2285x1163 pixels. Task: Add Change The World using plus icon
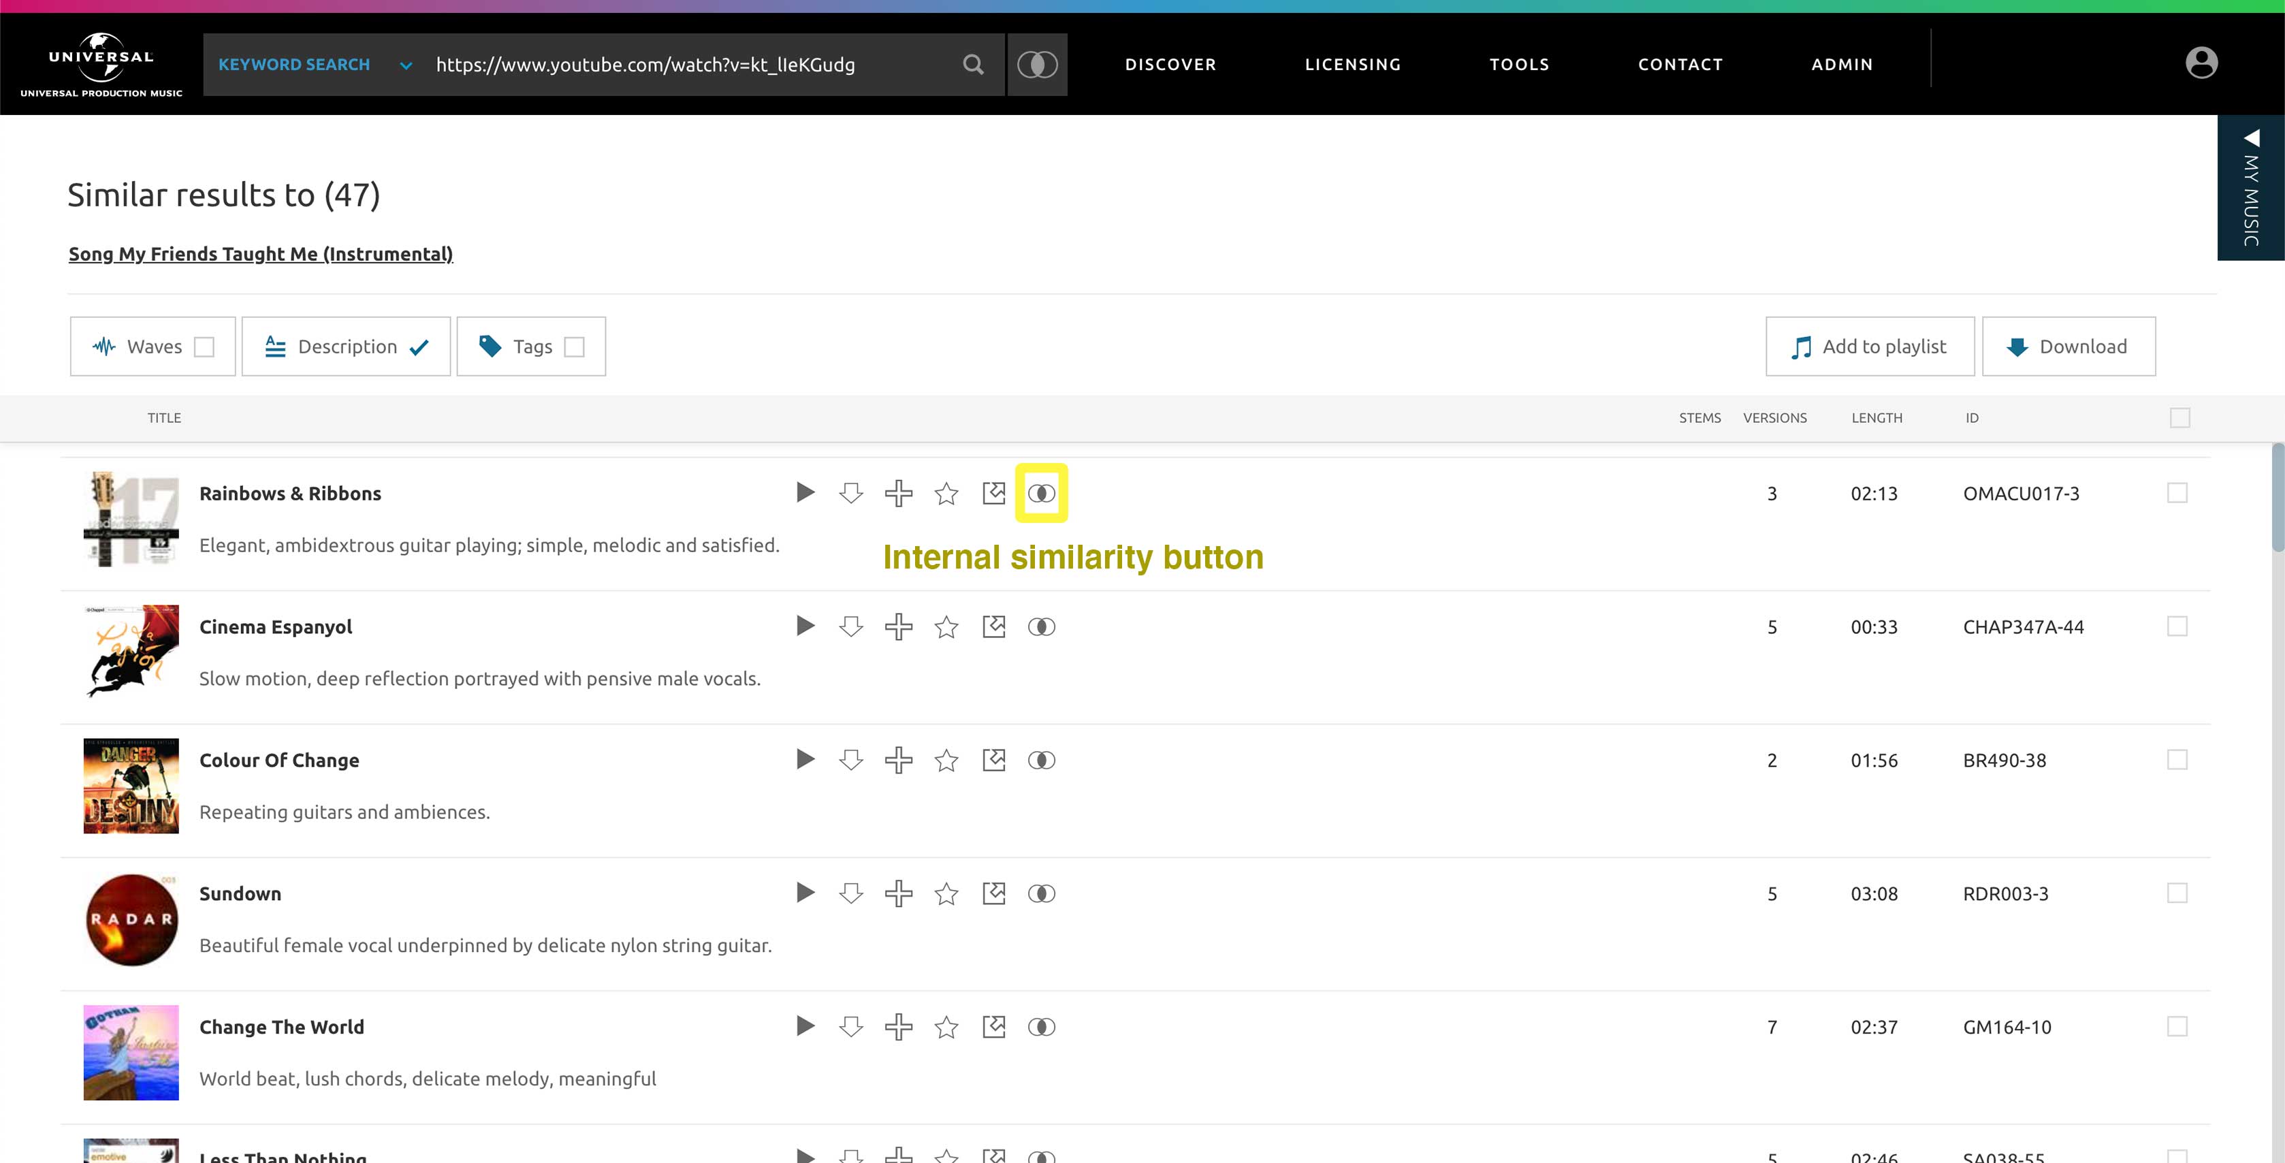tap(899, 1026)
